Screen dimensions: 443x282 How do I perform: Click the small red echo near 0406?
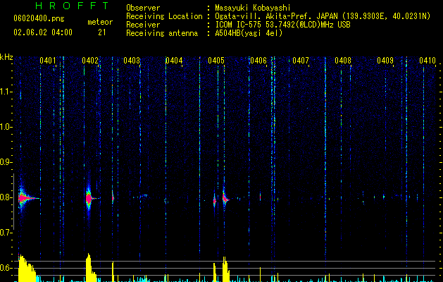click(x=260, y=196)
